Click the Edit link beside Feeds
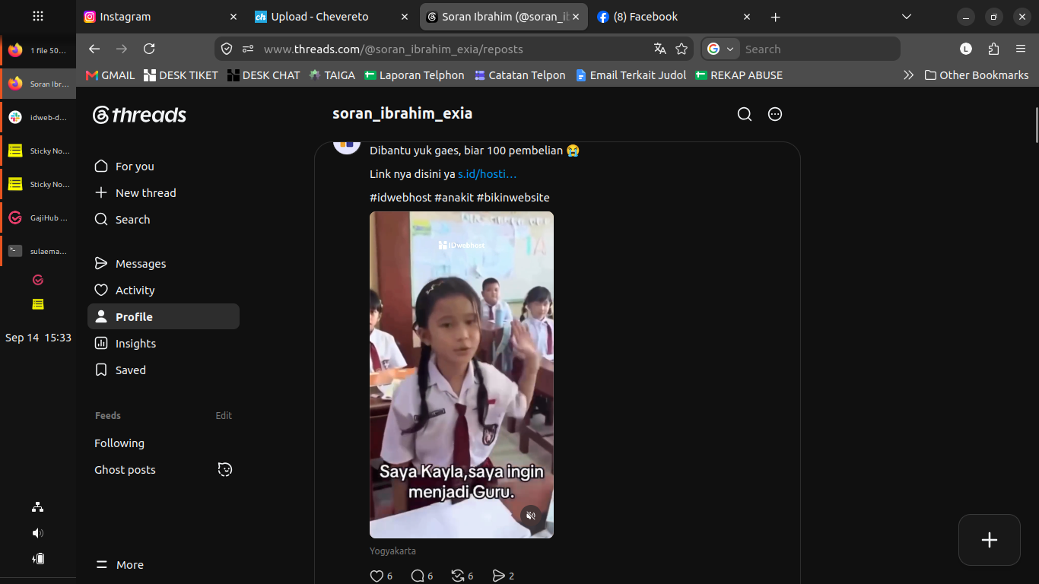Image resolution: width=1039 pixels, height=584 pixels. pyautogui.click(x=224, y=415)
